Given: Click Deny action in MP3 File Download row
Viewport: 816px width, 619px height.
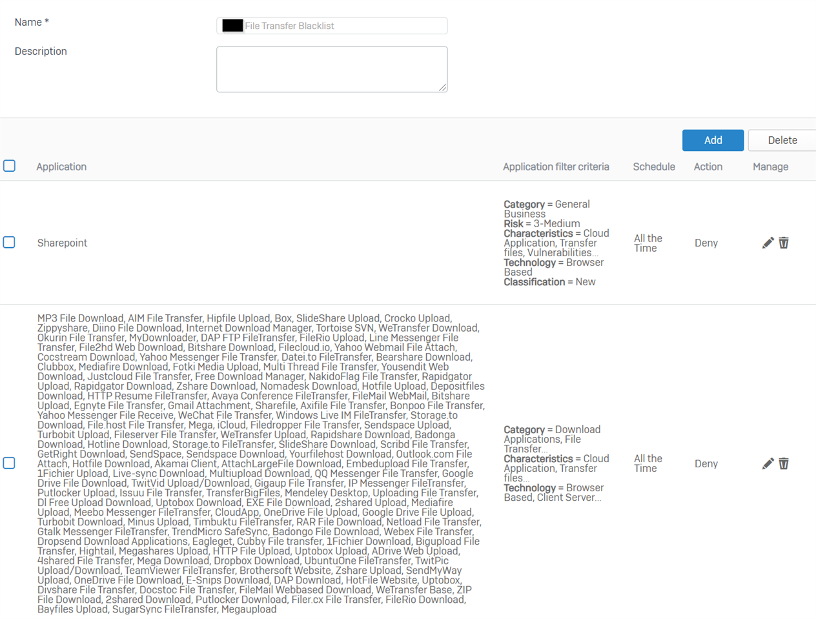Looking at the screenshot, I should pos(706,463).
